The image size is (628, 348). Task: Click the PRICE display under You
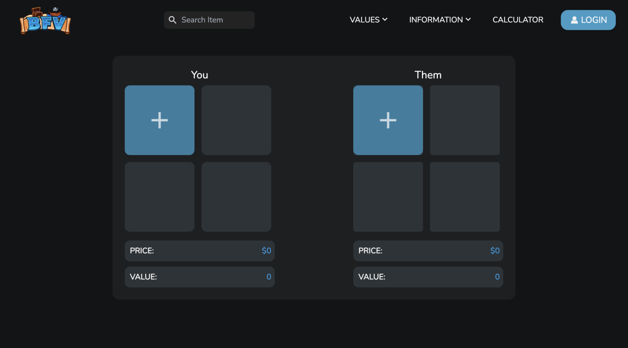[200, 250]
